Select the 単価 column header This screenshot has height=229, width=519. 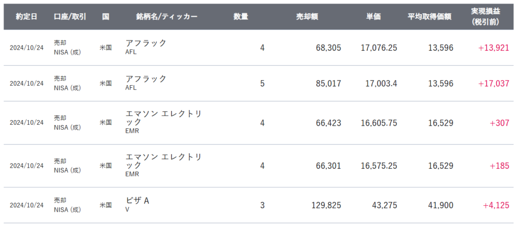coord(374,16)
